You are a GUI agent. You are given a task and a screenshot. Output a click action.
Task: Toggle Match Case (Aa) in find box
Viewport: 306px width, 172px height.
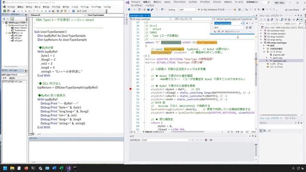coord(215,32)
